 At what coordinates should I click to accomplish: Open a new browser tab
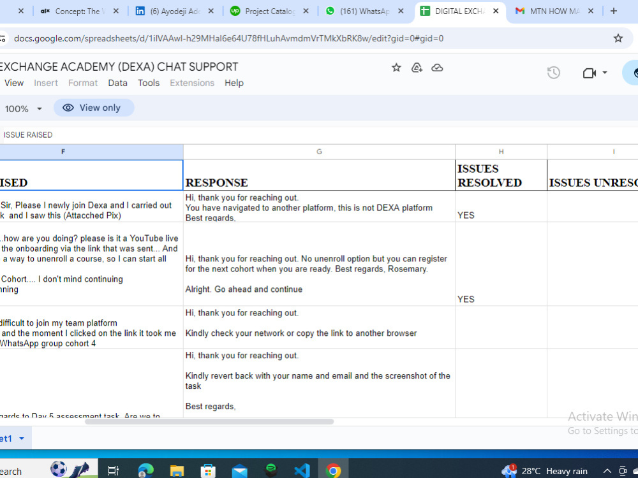coord(614,11)
